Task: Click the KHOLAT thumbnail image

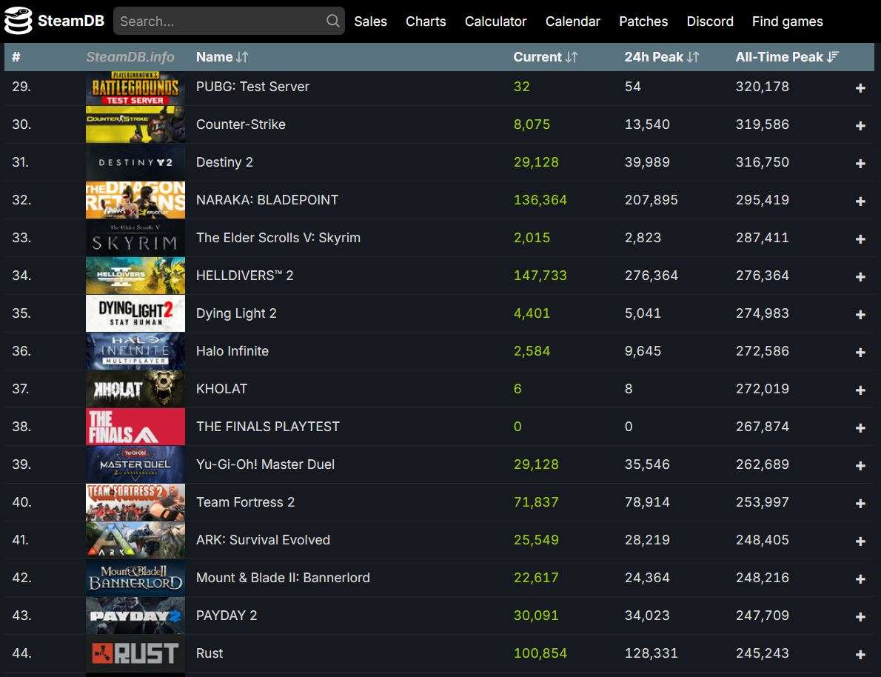Action: [135, 389]
